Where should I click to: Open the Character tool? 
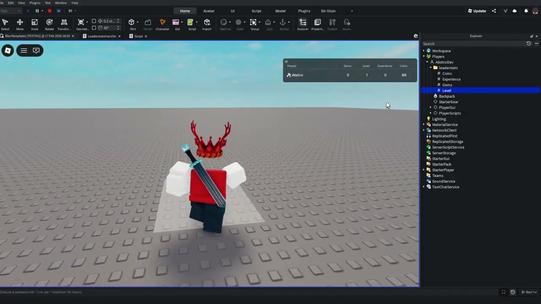click(x=162, y=24)
